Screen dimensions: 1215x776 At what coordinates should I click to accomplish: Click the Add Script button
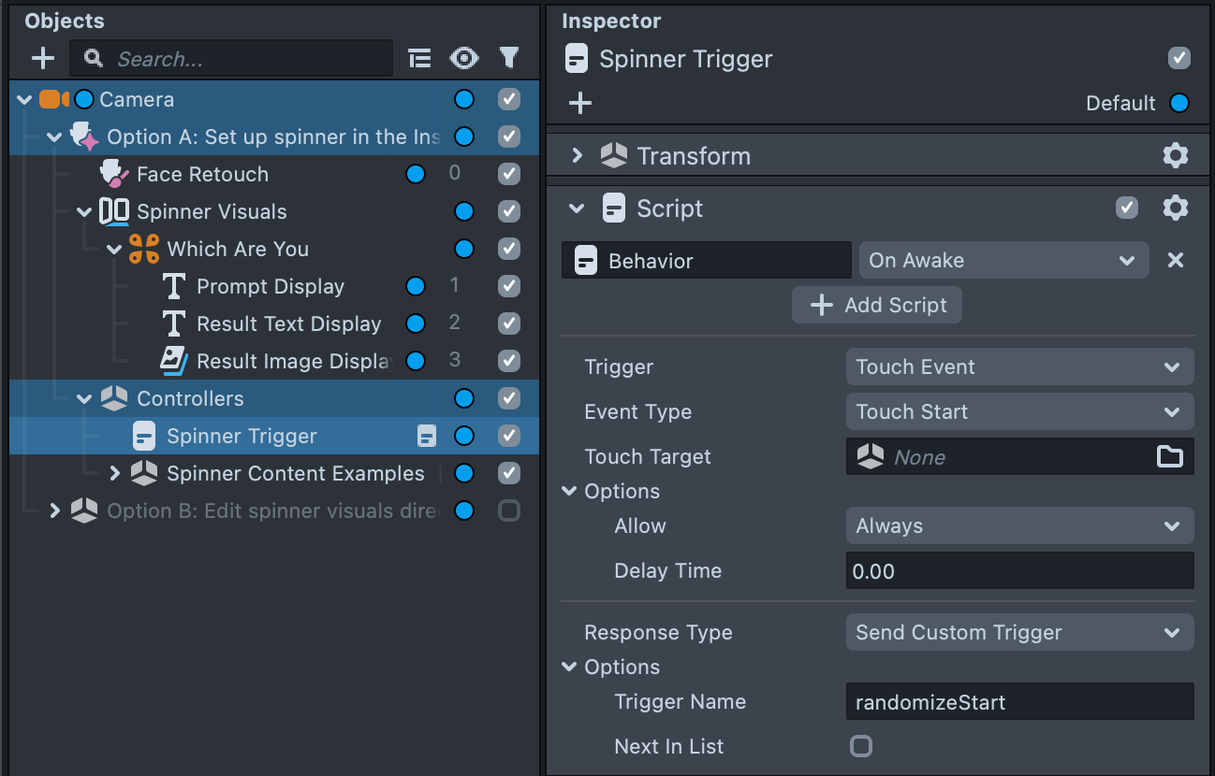[876, 305]
